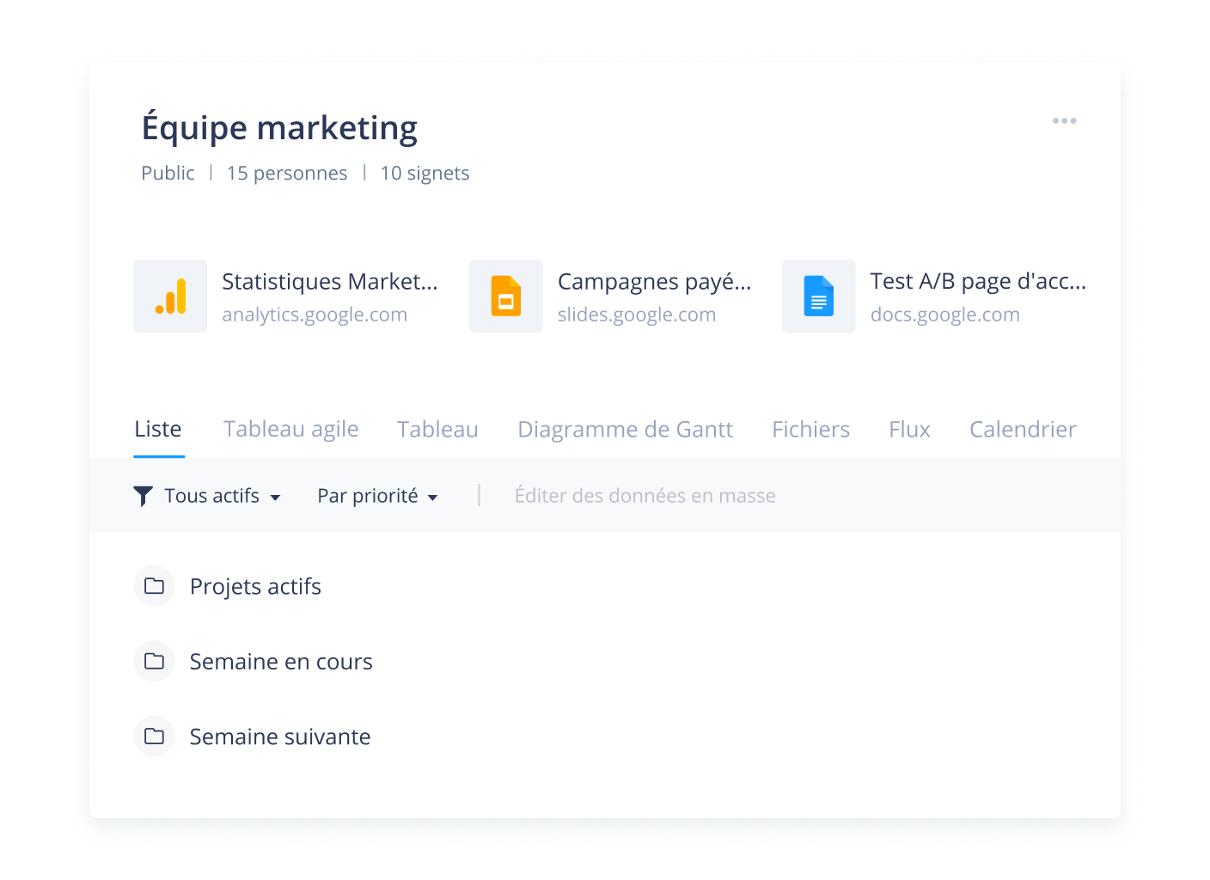
Task: Click the Projets actifs folder icon
Action: pos(155,586)
